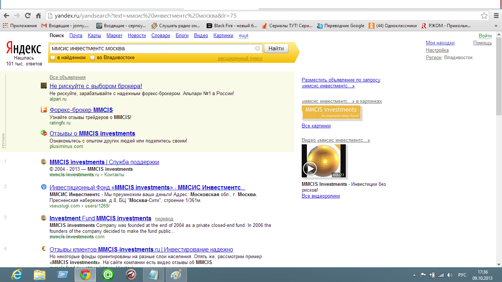This screenshot has width=502, height=282.
Task: Open the Маркет tab
Action: pyautogui.click(x=115, y=36)
